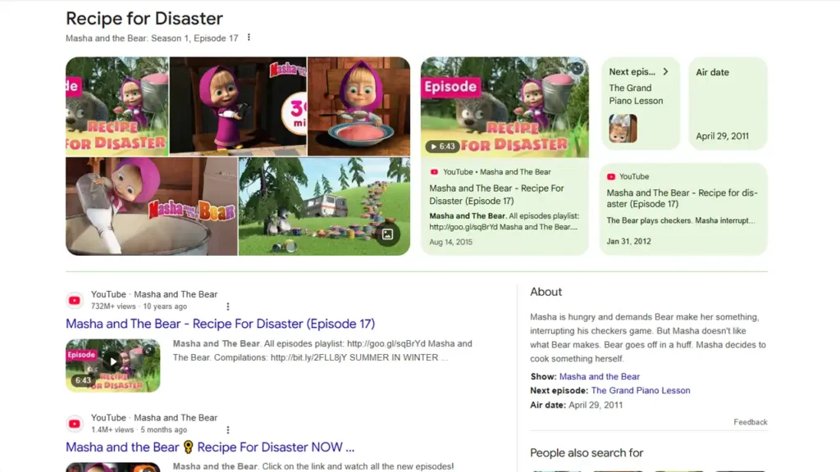Open the Masha and the Bear show link
The image size is (840, 472).
click(599, 376)
